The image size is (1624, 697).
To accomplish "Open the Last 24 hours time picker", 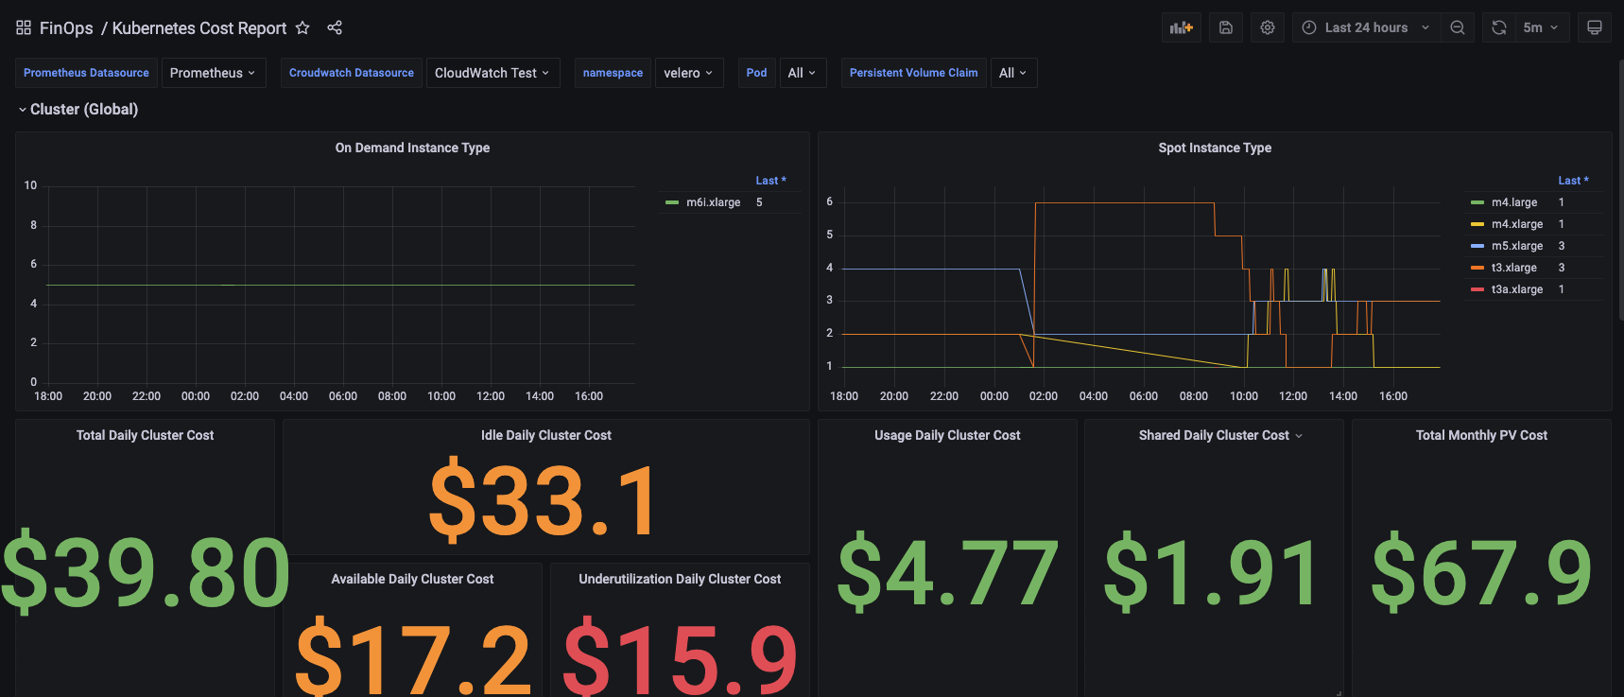I will pos(1366,27).
